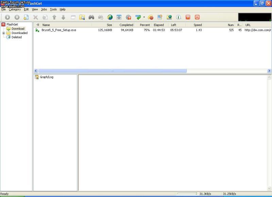Open the Tools menu
272x197 pixels.
click(x=53, y=10)
